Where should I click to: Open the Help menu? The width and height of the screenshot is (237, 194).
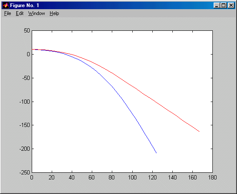pyautogui.click(x=54, y=13)
